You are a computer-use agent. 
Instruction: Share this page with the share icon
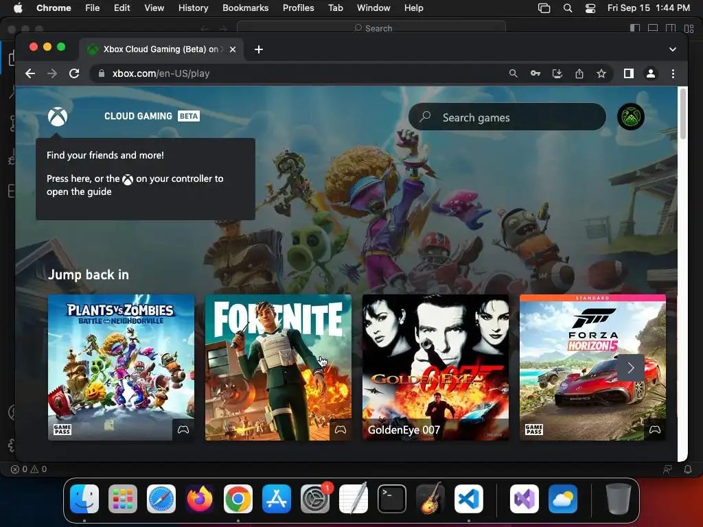click(579, 73)
